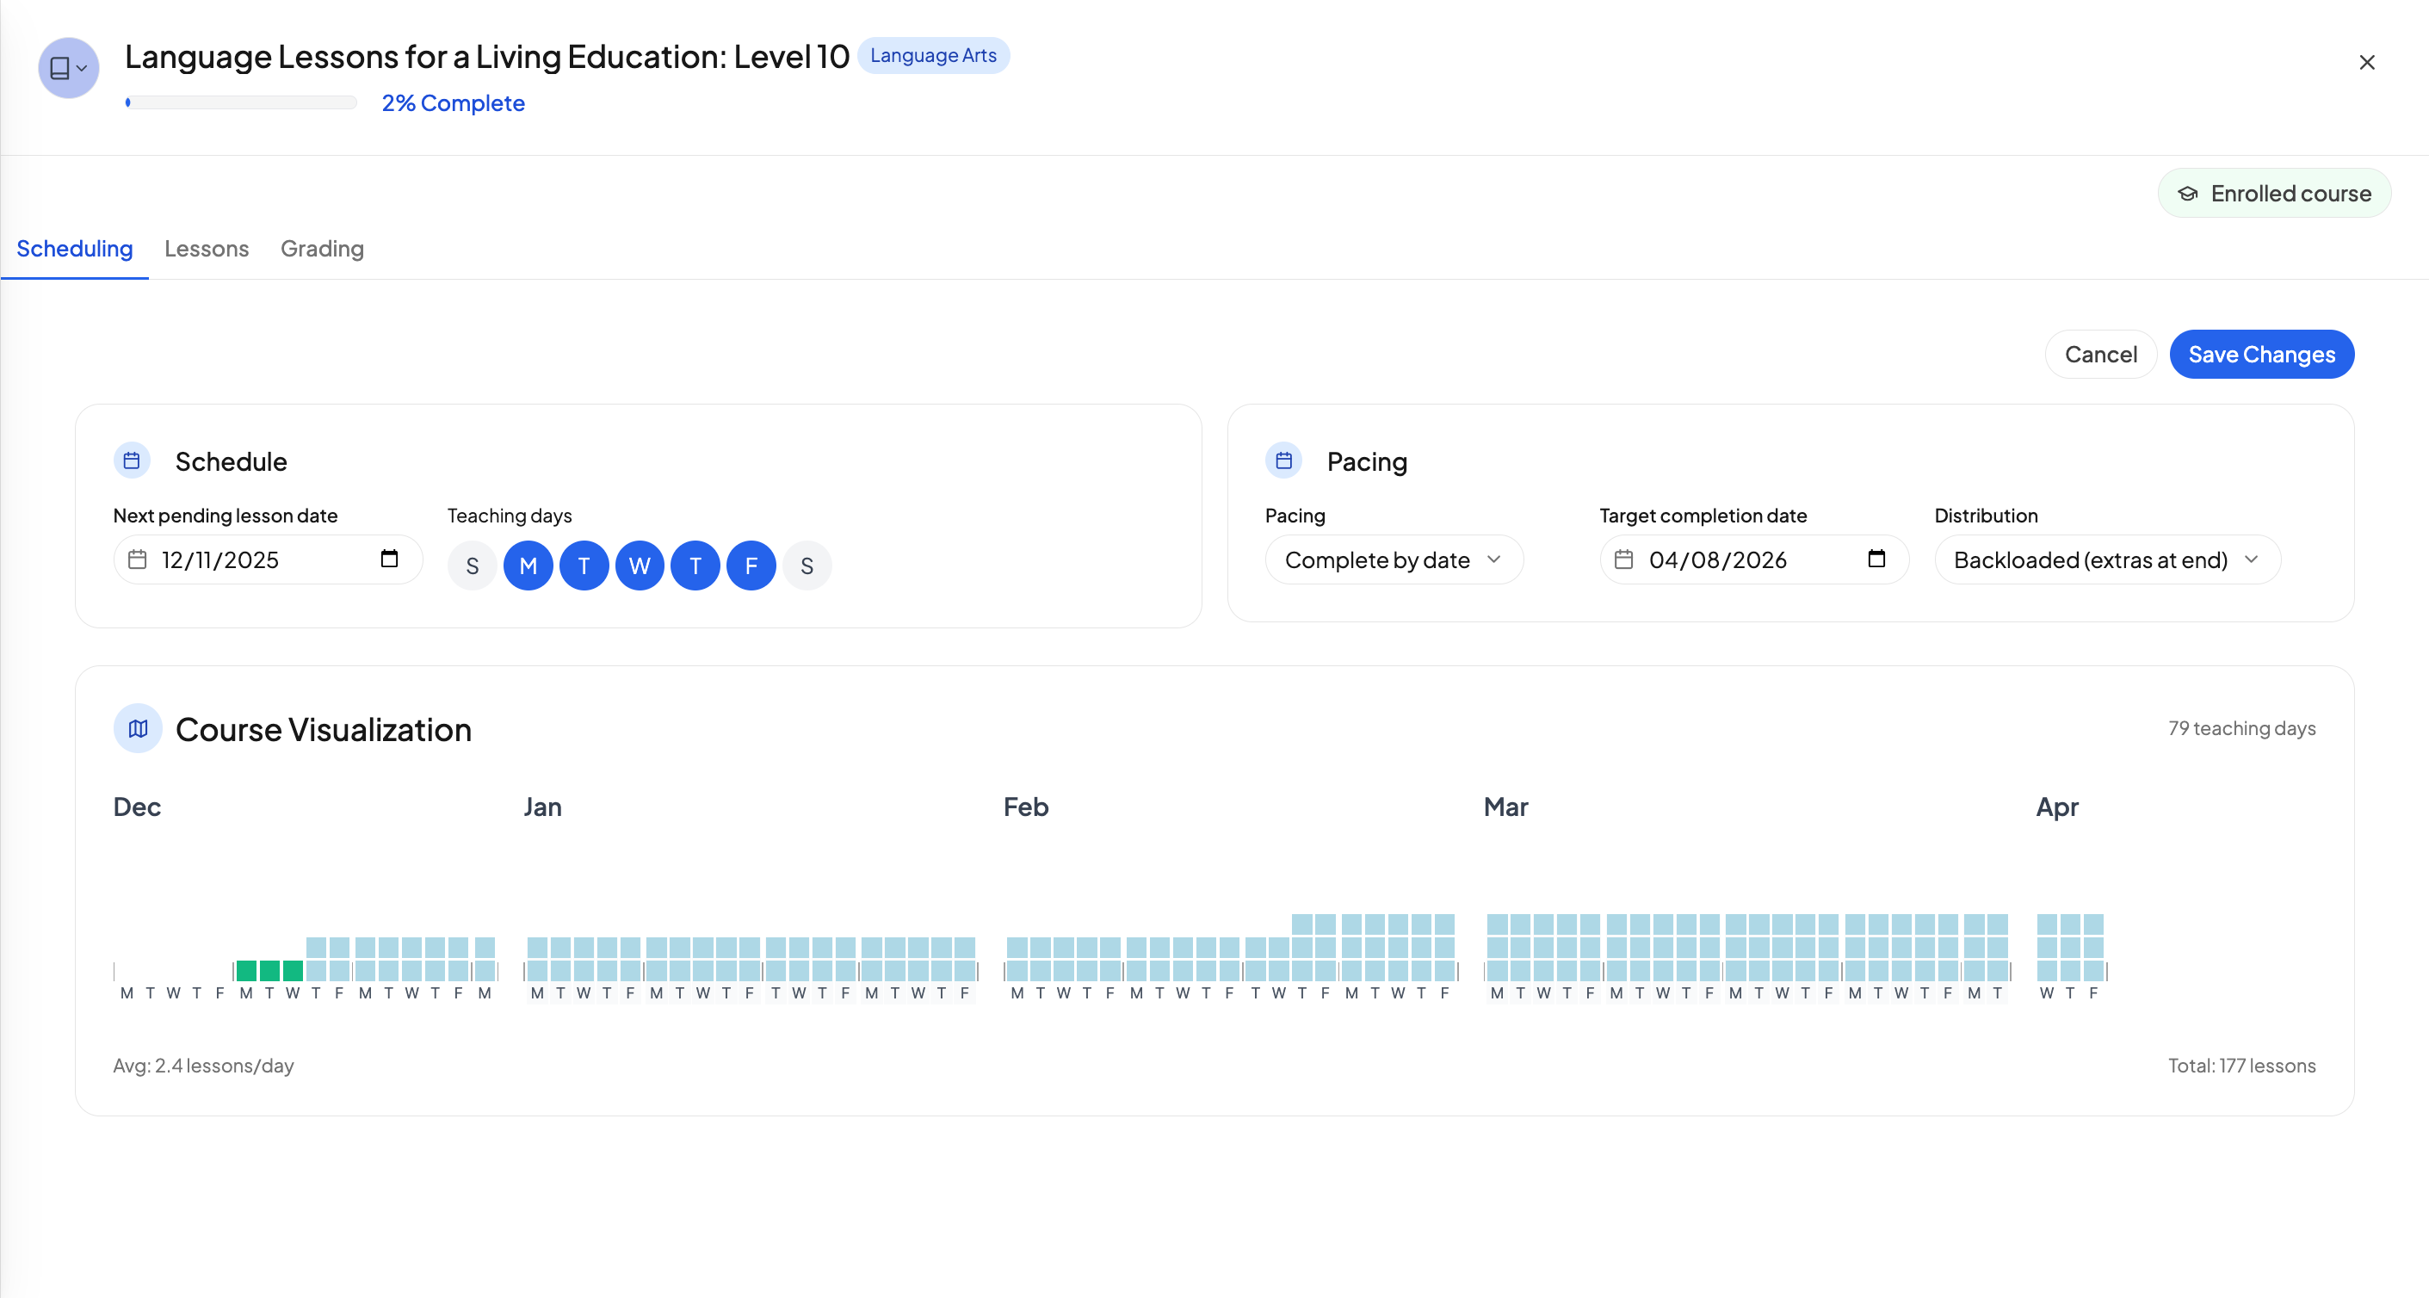Click the Save Changes button
The image size is (2429, 1298).
[2261, 355]
